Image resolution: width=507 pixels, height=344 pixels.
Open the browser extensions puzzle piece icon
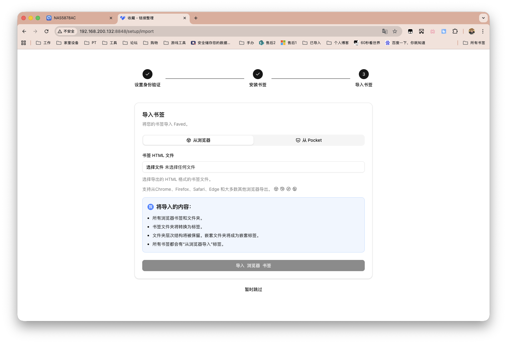455,31
